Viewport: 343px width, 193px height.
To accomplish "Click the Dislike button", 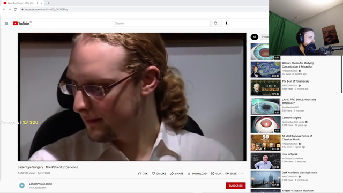I will [x=159, y=174].
